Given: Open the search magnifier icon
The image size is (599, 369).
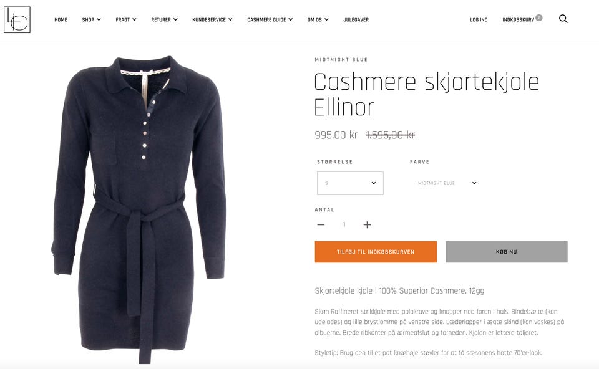Looking at the screenshot, I should click(x=563, y=19).
